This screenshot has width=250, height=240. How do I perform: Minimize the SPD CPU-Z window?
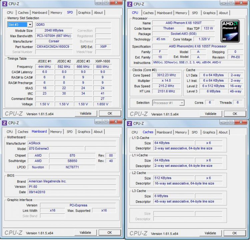click(x=99, y=3)
